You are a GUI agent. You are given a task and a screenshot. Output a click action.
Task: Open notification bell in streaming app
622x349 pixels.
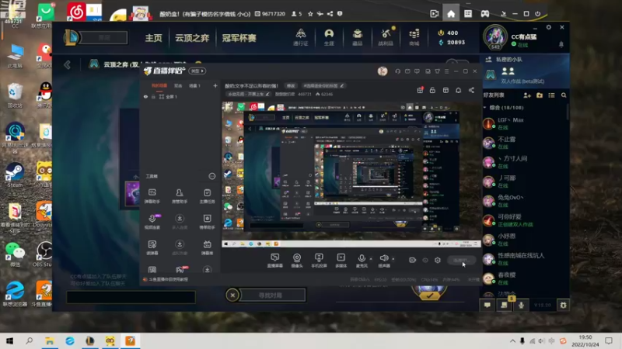(458, 90)
